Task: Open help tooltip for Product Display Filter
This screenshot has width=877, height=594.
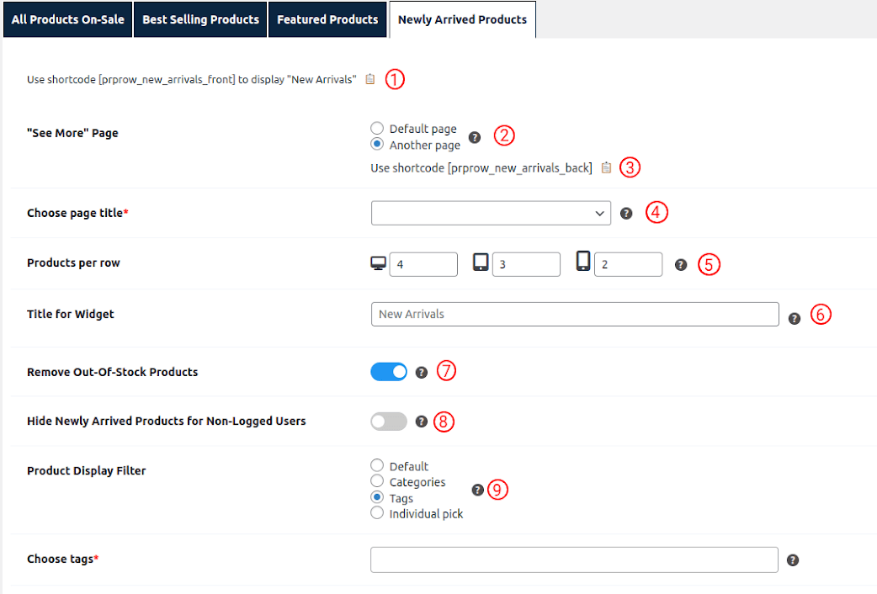Action: [478, 490]
